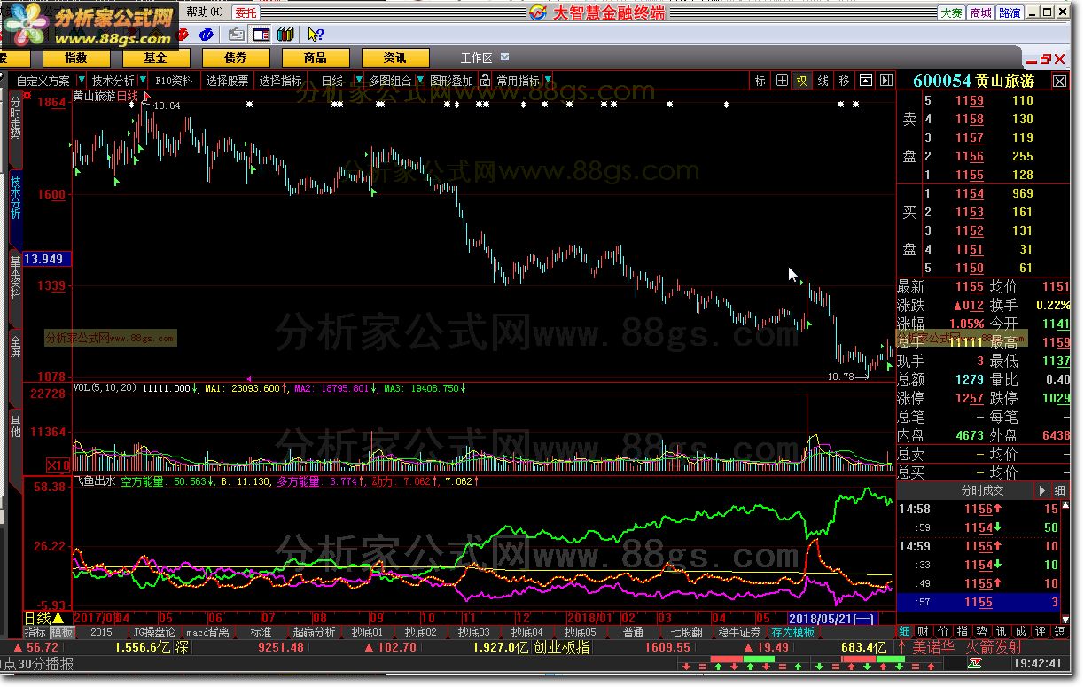Click the help cursor question-mark icon
Viewport: 1084px width, 687px height.
pos(315,35)
